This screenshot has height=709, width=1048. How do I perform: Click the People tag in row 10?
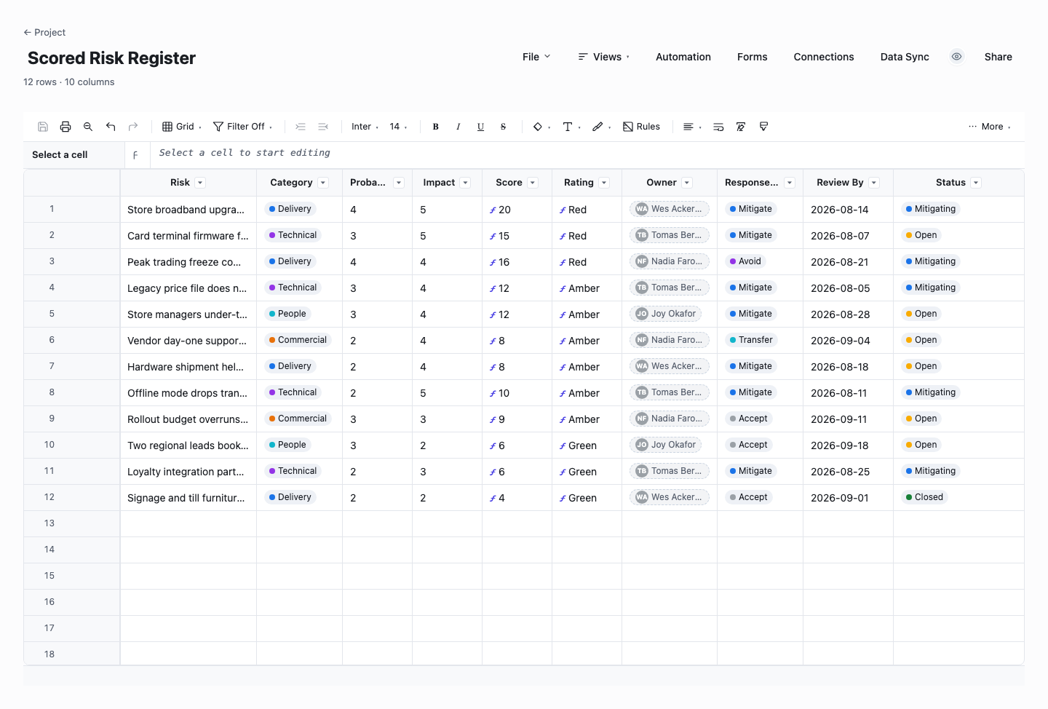coord(287,445)
